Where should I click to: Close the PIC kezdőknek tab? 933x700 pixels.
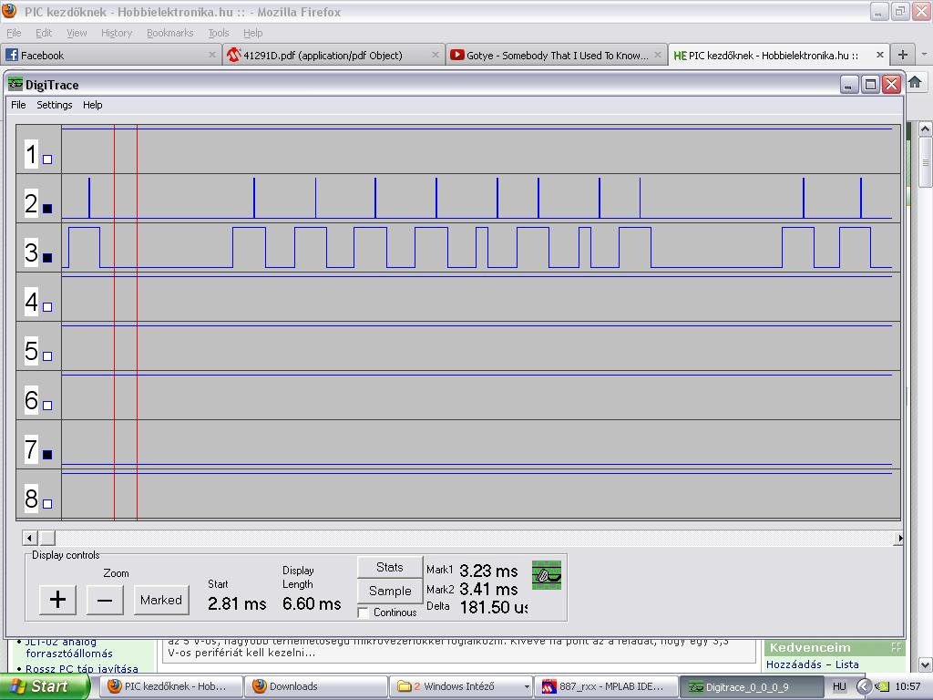(x=879, y=55)
